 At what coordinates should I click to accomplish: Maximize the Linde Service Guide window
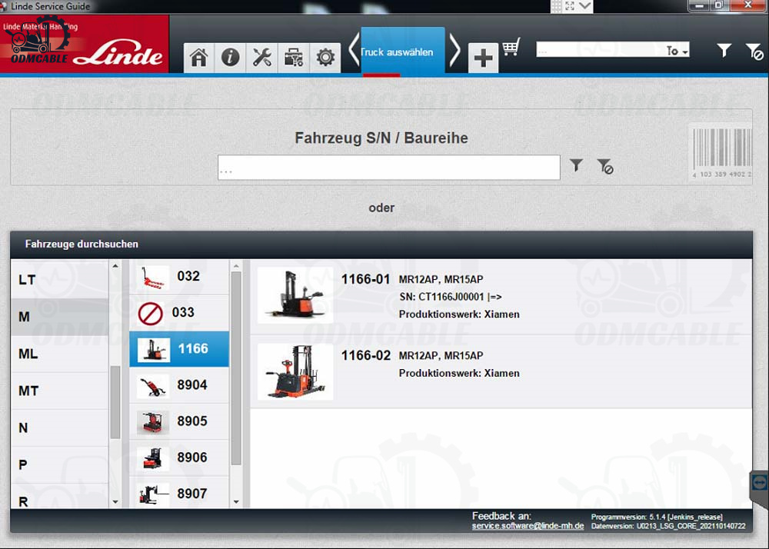719,5
